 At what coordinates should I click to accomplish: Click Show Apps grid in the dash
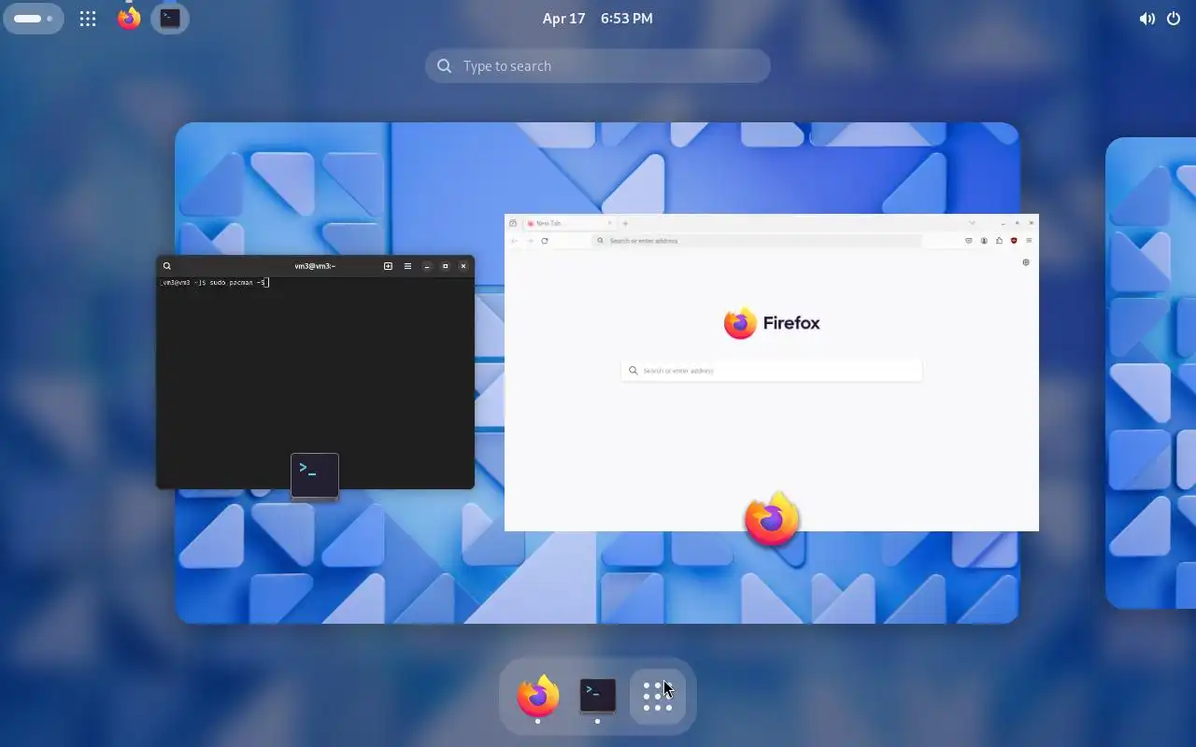click(658, 696)
